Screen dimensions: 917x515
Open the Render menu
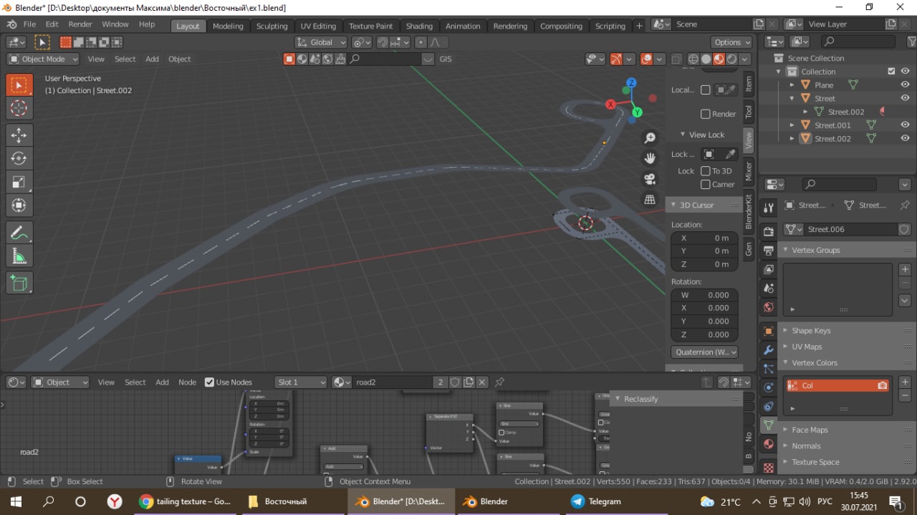click(x=80, y=24)
